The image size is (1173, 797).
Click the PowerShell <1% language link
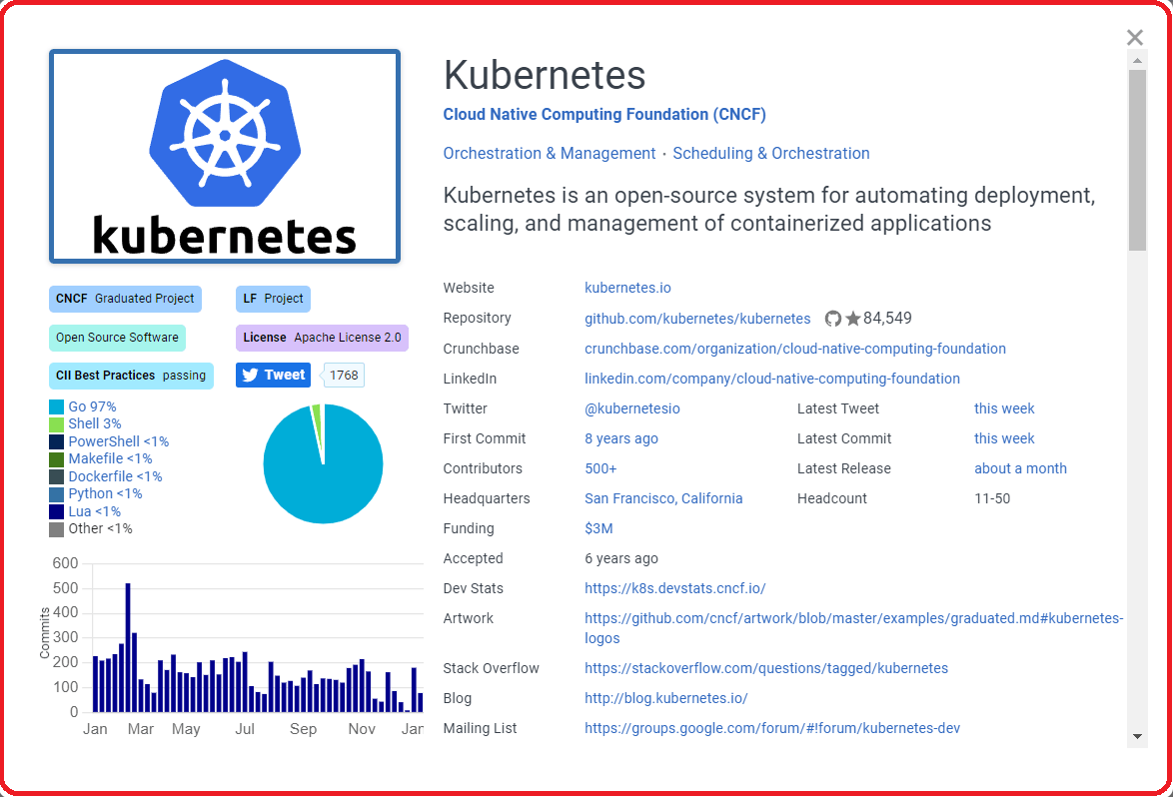point(118,441)
